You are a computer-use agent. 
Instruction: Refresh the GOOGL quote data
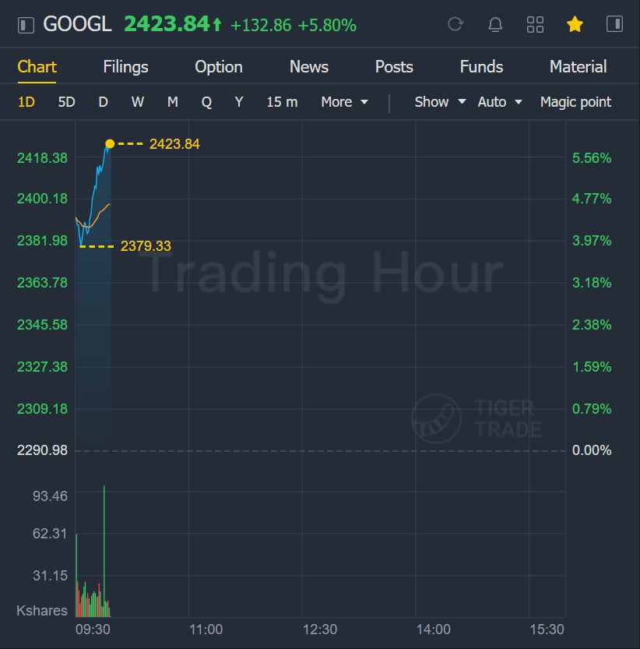coord(455,24)
